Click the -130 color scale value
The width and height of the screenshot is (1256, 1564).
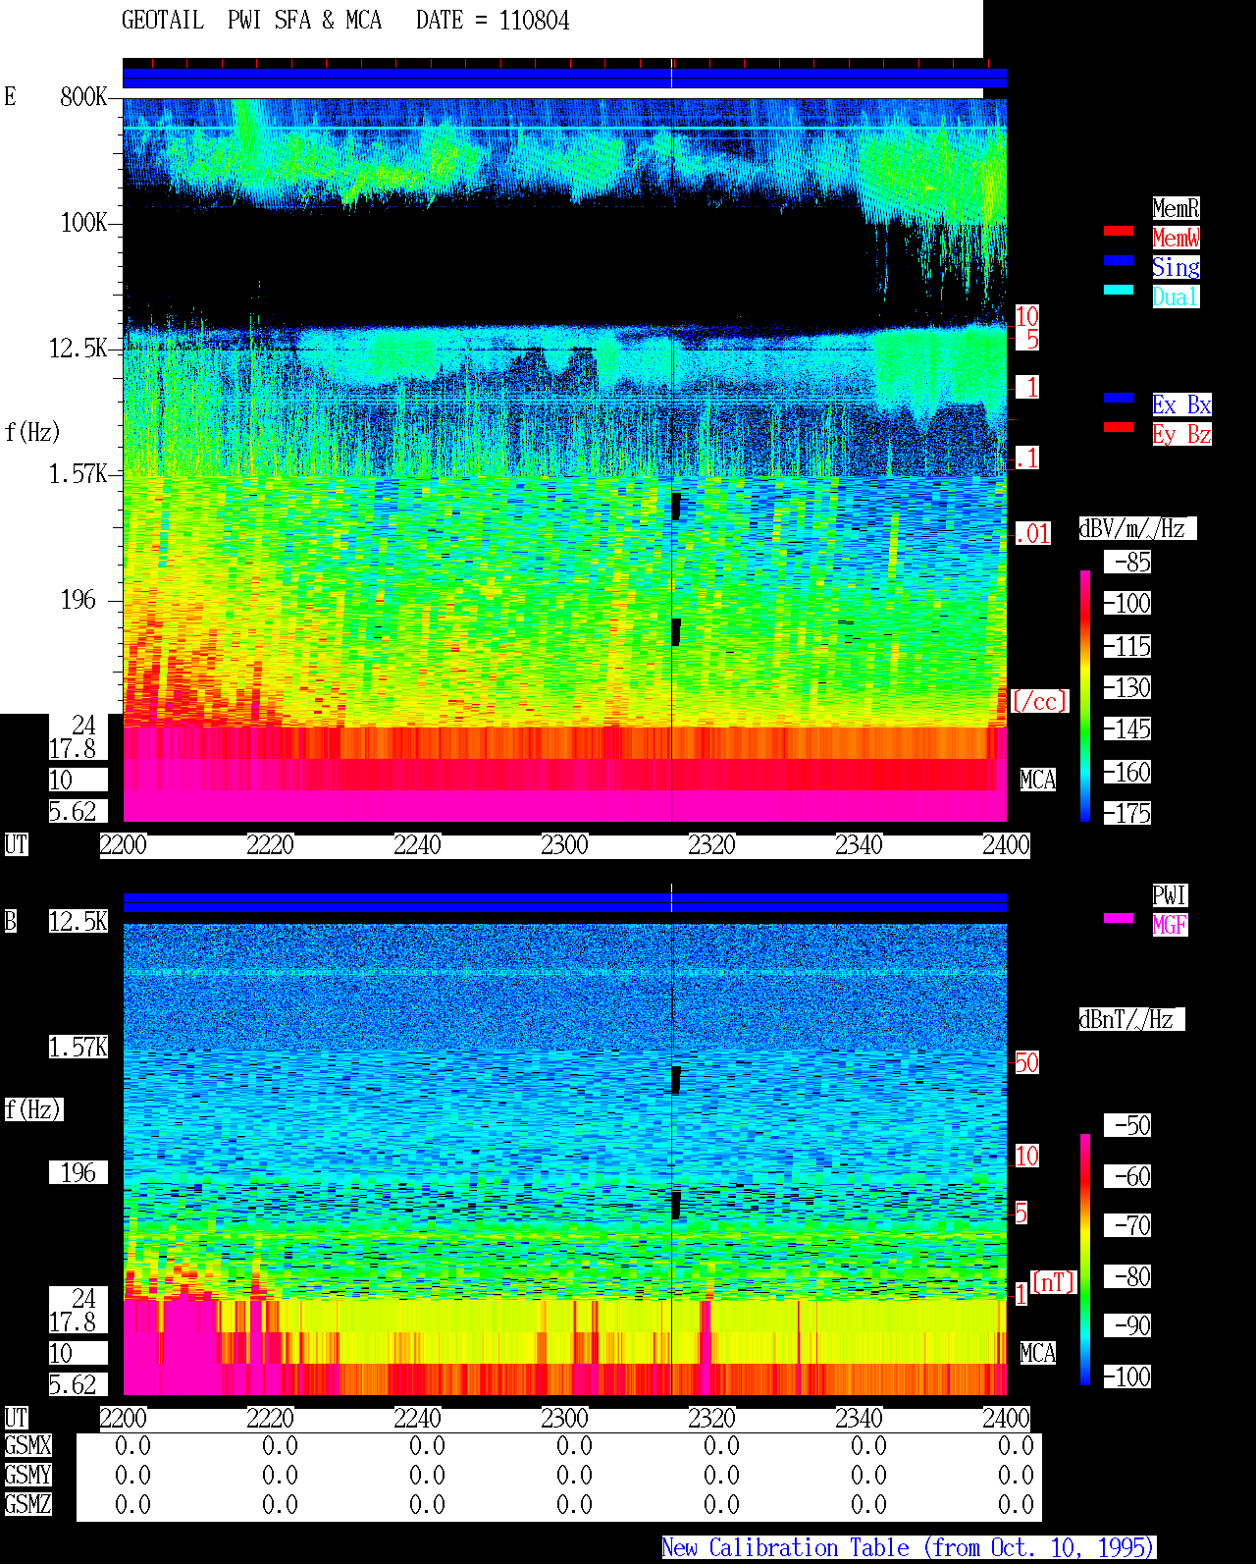click(1128, 687)
